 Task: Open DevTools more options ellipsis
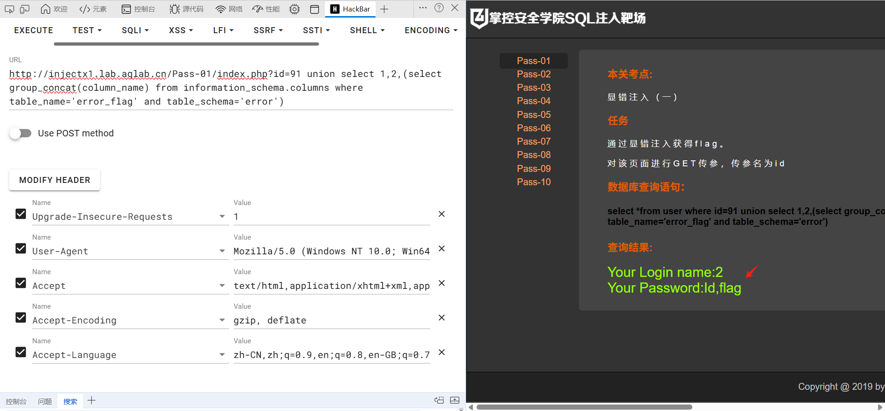pyautogui.click(x=423, y=8)
